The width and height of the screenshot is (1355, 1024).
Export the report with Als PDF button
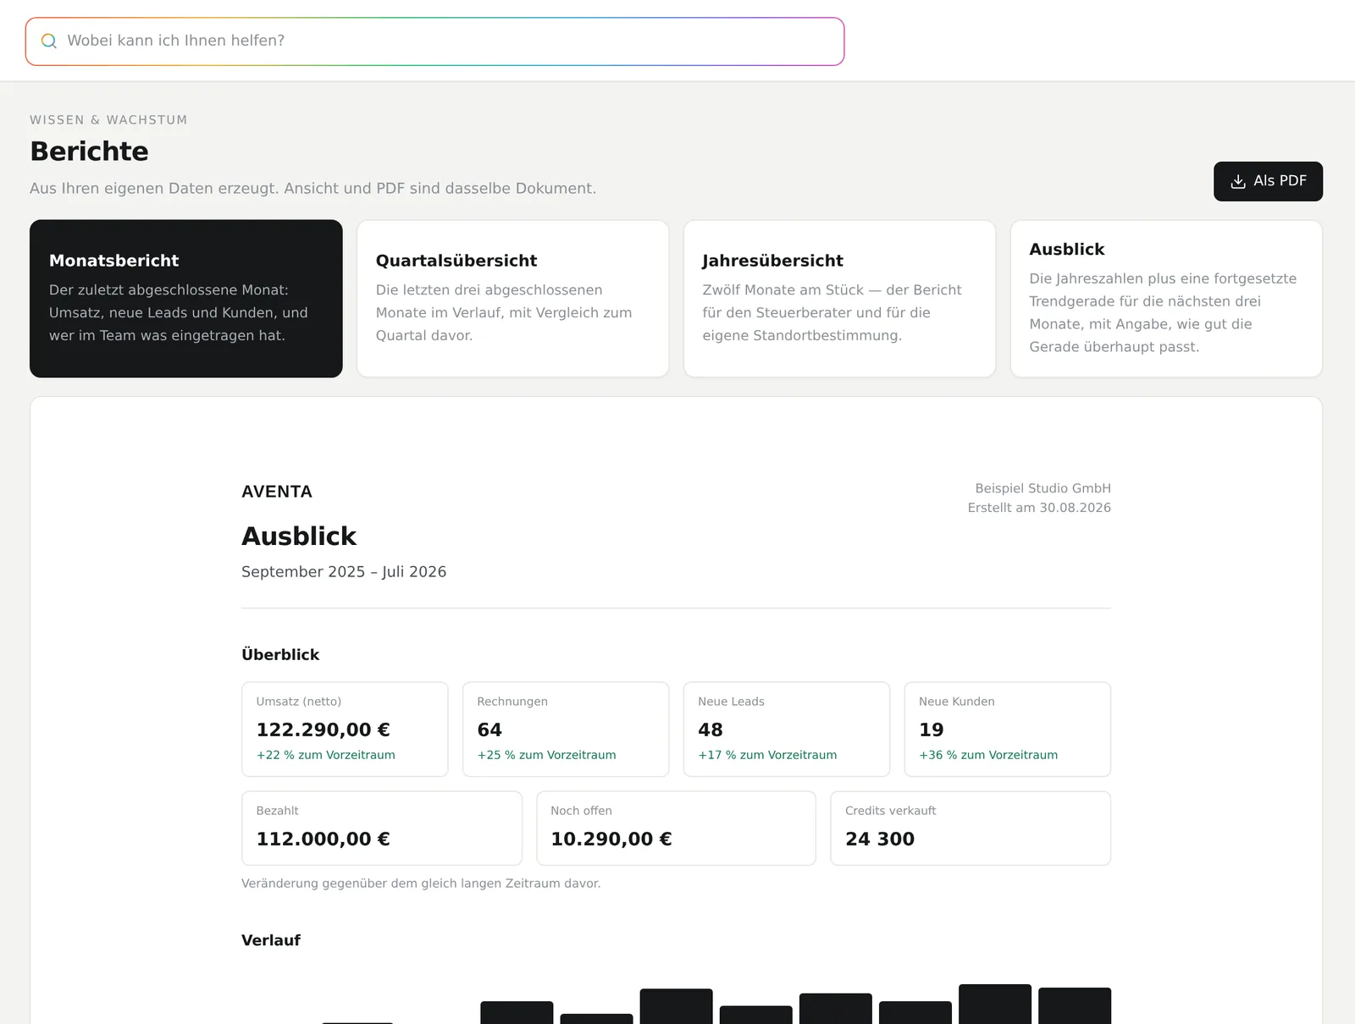click(x=1268, y=181)
